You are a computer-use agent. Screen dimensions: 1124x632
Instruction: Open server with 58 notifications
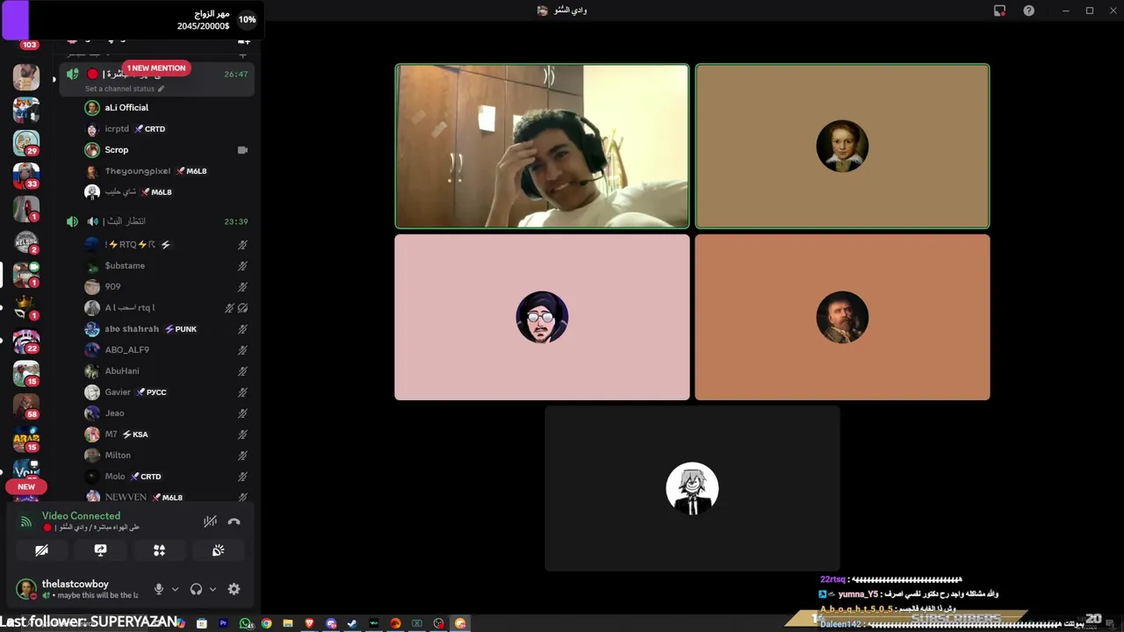coord(26,406)
